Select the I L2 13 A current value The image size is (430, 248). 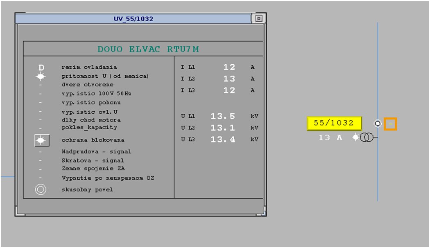click(x=229, y=79)
